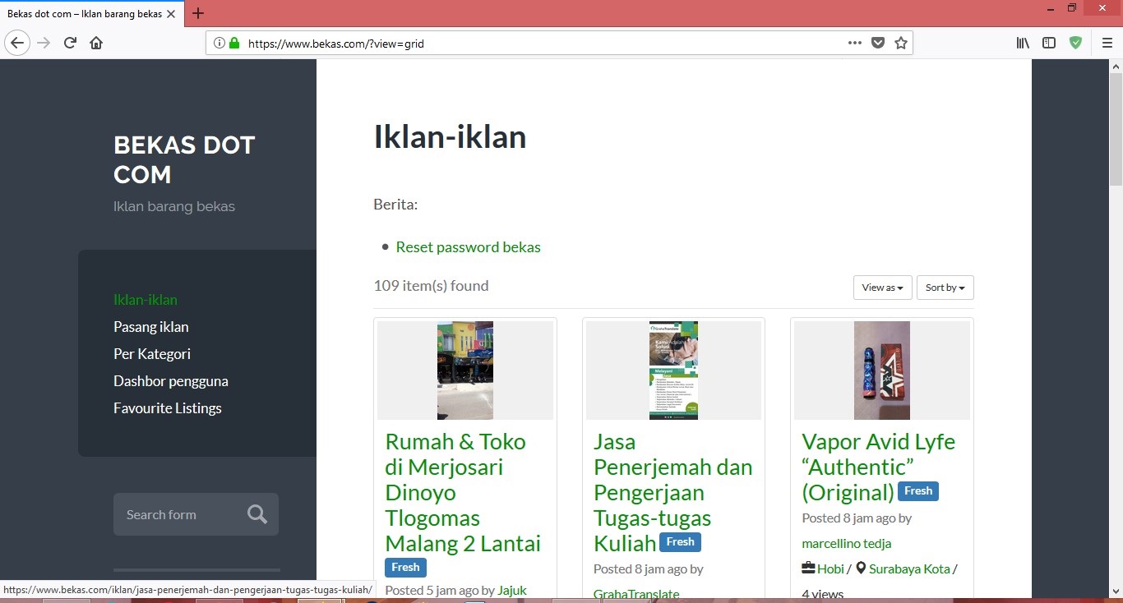
Task: Open Pasang iklan in sidebar menu
Action: click(x=151, y=327)
